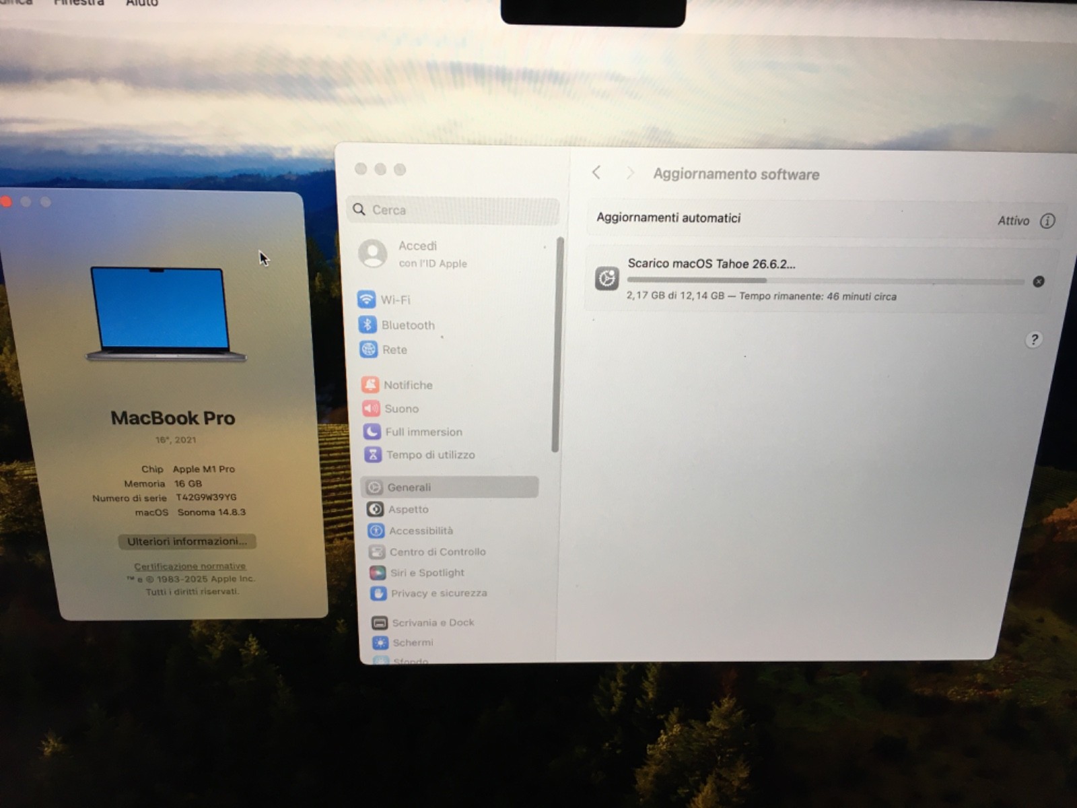Image resolution: width=1077 pixels, height=808 pixels.
Task: Click the macOS download progress bar
Action: (x=826, y=281)
